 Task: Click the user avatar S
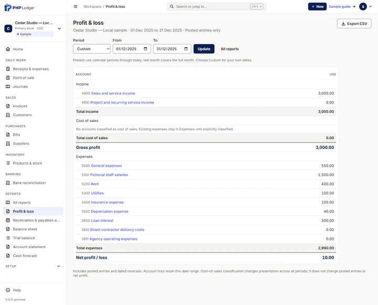point(363,6)
